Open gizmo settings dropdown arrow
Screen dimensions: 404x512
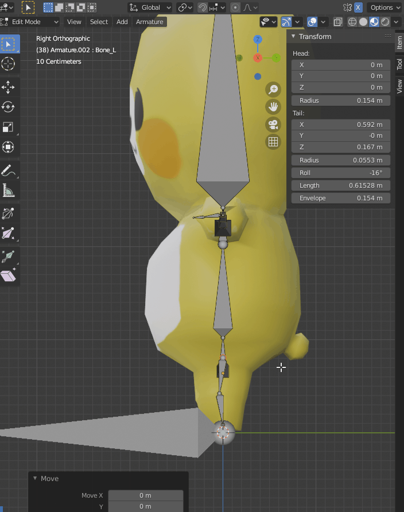[297, 22]
